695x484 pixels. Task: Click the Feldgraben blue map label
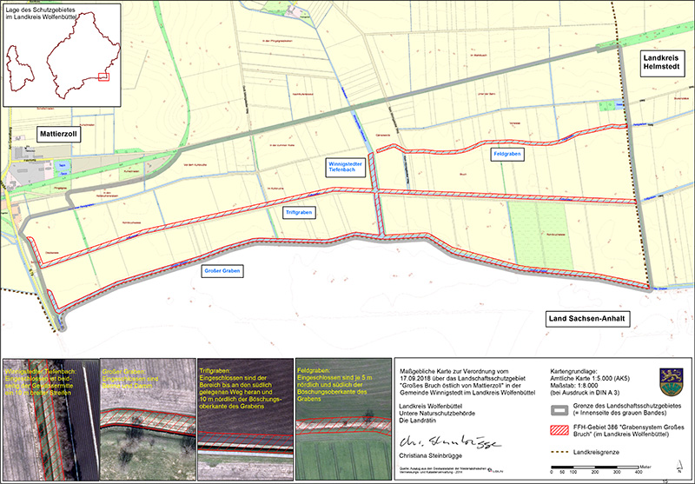tap(506, 153)
